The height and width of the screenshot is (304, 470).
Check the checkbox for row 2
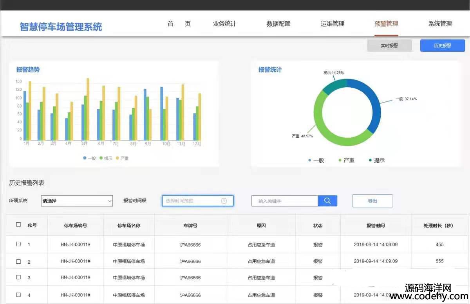pyautogui.click(x=18, y=261)
